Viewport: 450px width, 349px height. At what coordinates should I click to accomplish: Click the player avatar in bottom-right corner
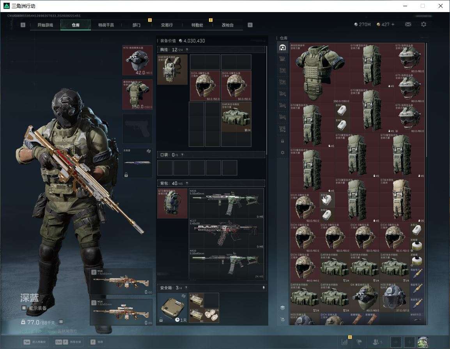(x=423, y=342)
